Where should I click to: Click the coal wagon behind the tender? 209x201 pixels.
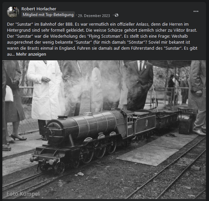(x=167, y=120)
